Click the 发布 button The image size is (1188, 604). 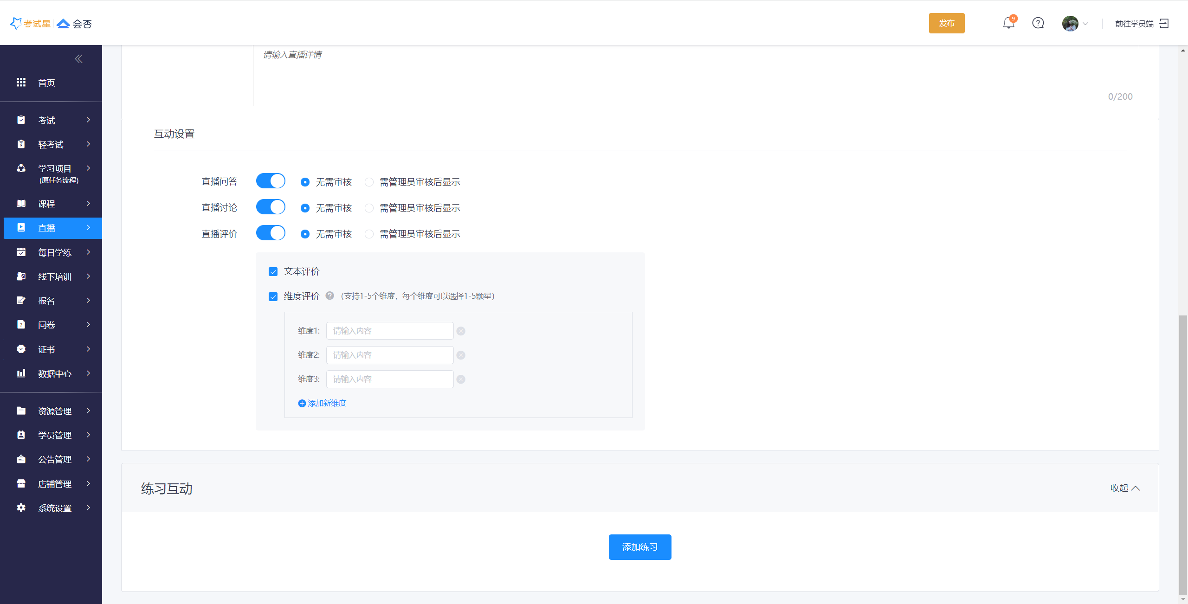tap(946, 23)
